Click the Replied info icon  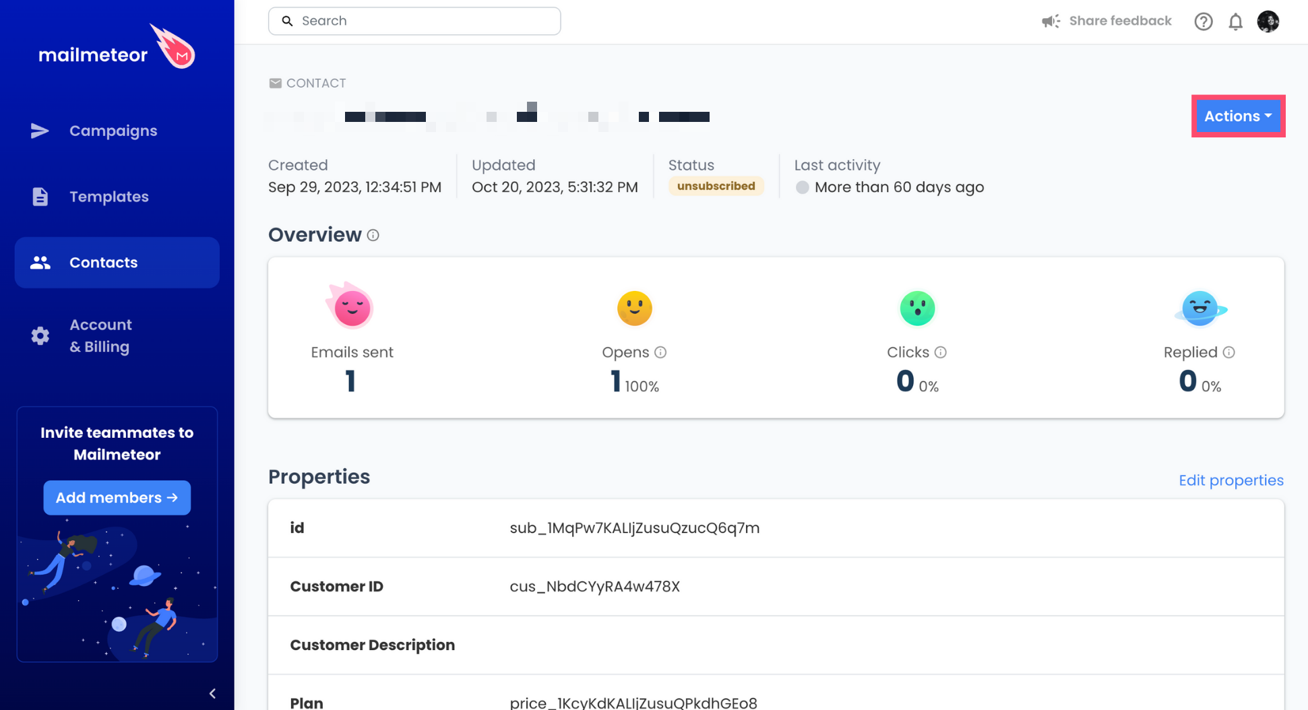(1229, 352)
